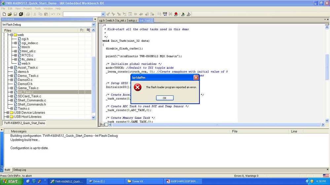Click the Find Previous toolbar icon
This screenshot has height=185, width=330.
tap(108, 14)
